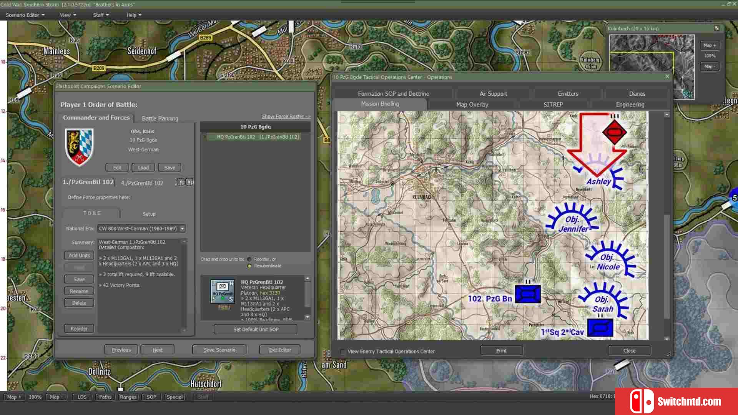738x415 pixels.
Task: Click the right force-tab scroll arrow
Action: click(x=189, y=182)
